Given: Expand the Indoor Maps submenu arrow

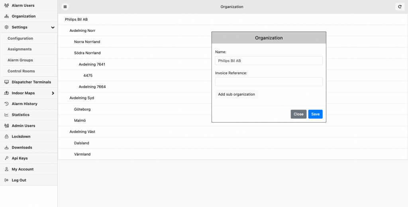Looking at the screenshot, I should (x=53, y=93).
